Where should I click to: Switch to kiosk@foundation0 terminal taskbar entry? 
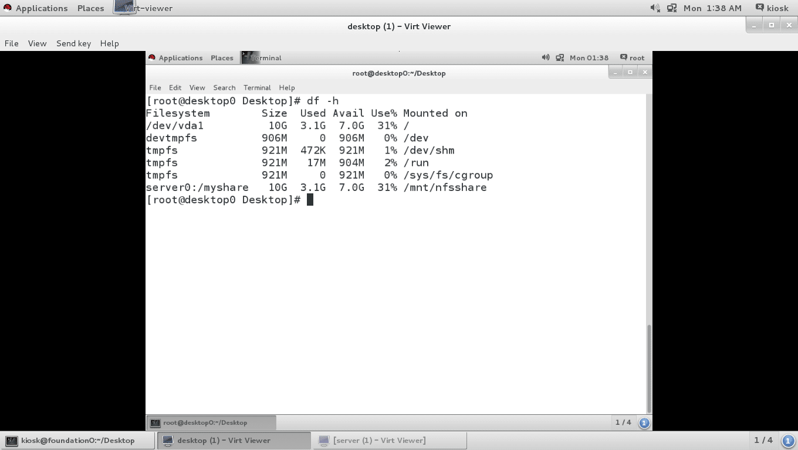77,440
